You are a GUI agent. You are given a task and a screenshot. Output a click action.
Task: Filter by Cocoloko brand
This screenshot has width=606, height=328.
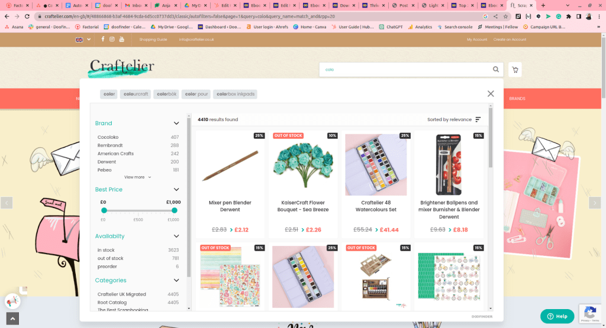click(x=108, y=137)
